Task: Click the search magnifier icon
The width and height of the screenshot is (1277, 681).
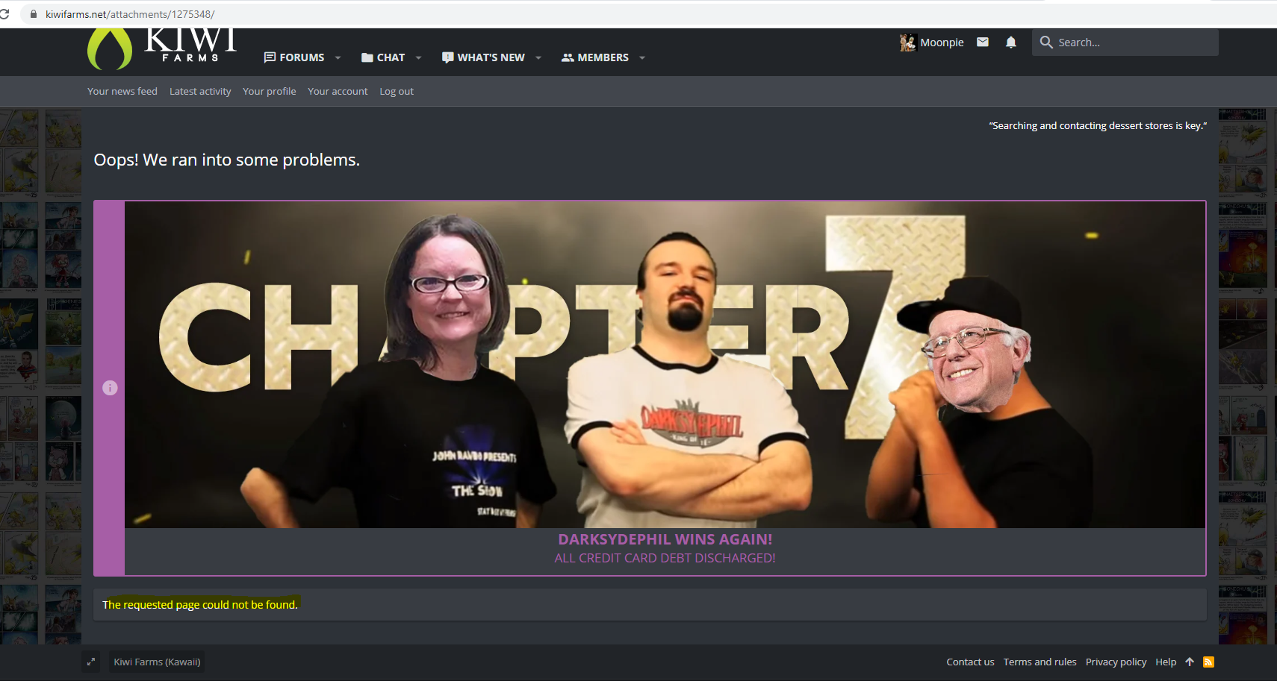Action: coord(1046,43)
